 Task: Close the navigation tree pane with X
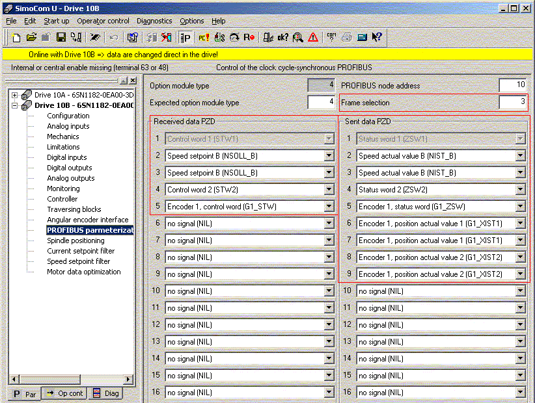click(x=133, y=81)
